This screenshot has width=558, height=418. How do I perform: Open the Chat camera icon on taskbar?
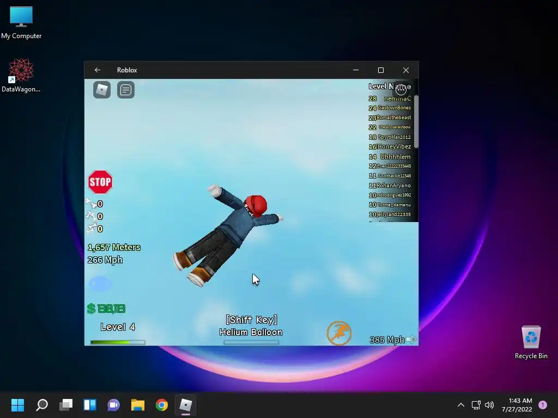tap(113, 405)
